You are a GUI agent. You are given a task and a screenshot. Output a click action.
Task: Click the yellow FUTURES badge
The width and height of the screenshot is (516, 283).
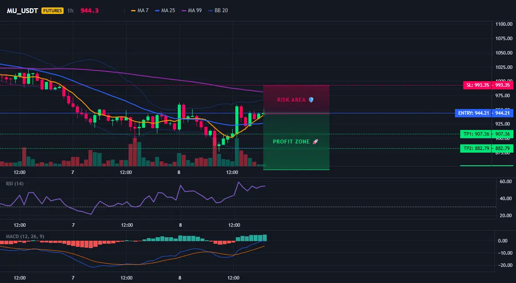pos(52,10)
